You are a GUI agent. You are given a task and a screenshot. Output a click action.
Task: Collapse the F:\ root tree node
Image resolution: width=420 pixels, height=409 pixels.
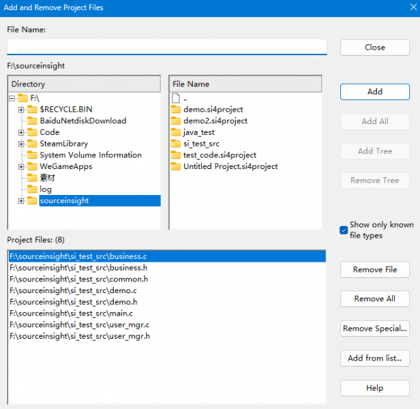[12, 99]
